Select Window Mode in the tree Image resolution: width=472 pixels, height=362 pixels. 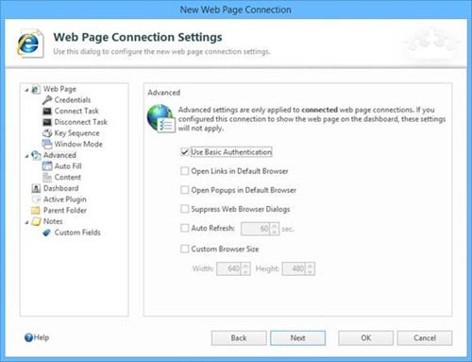[x=78, y=145]
